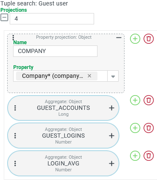
Task: Click the GUEST_ACCOUNTS drag handle dots
Action: click(15, 108)
